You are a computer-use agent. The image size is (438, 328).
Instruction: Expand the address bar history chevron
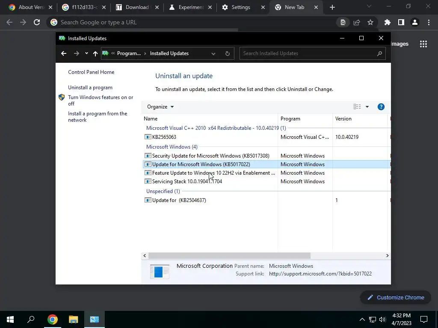click(213, 53)
